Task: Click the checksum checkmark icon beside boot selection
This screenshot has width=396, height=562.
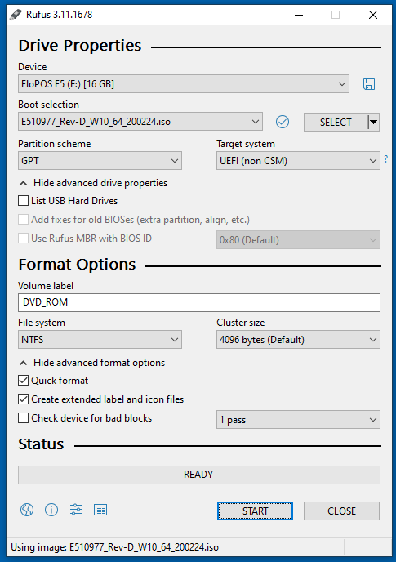Action: [x=283, y=122]
